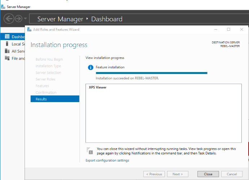Open the navigation history dropdown arrow
This screenshot has height=180, width=249.
(25, 18)
